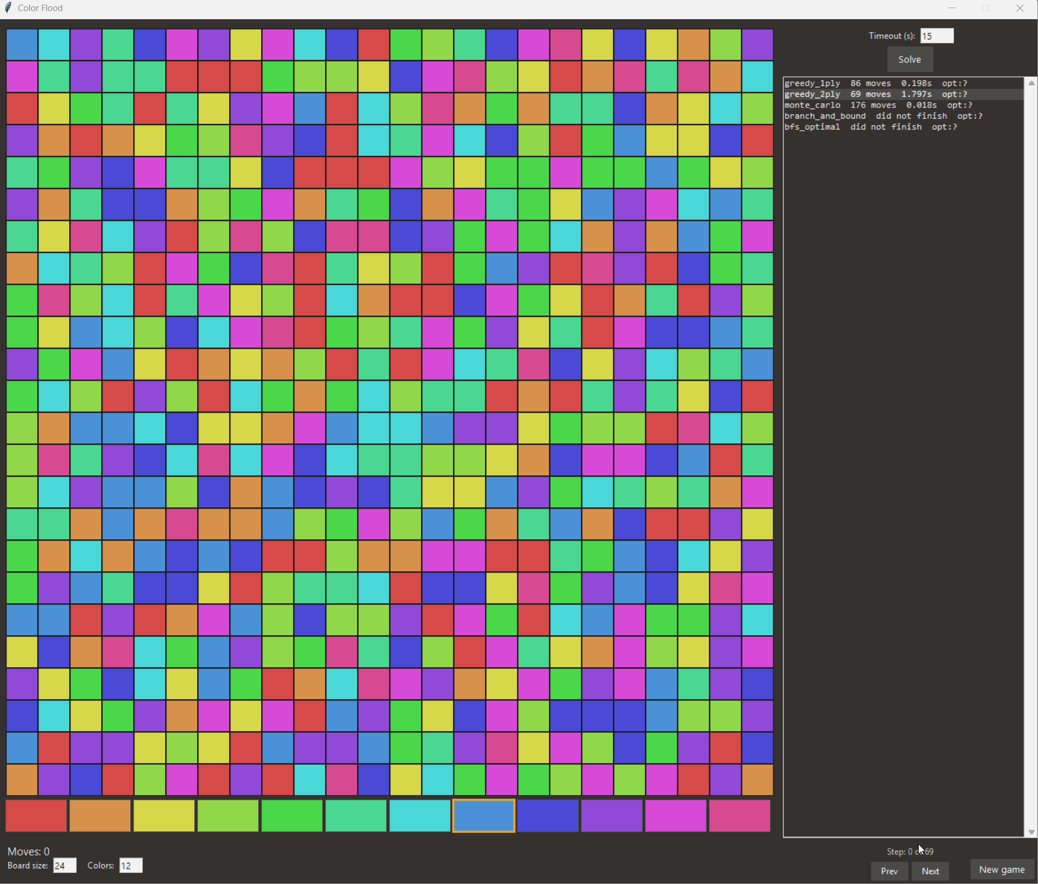
Task: Start a new game
Action: click(x=1001, y=869)
